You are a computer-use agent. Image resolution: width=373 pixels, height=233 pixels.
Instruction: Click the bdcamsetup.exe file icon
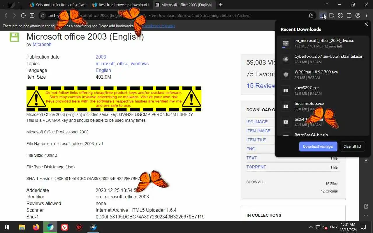point(286,106)
